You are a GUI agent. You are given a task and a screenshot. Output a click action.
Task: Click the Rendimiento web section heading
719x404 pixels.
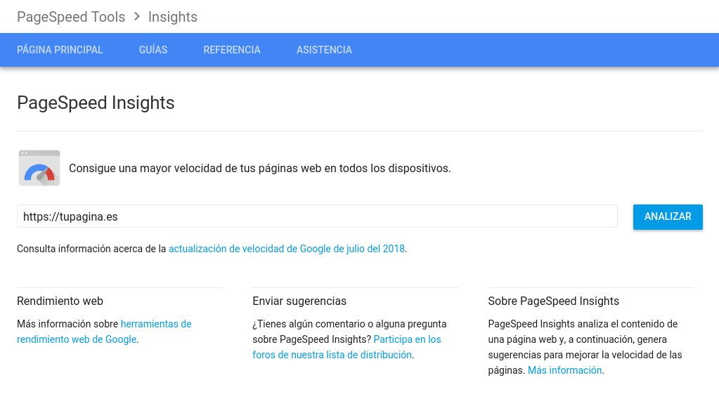[x=60, y=301]
